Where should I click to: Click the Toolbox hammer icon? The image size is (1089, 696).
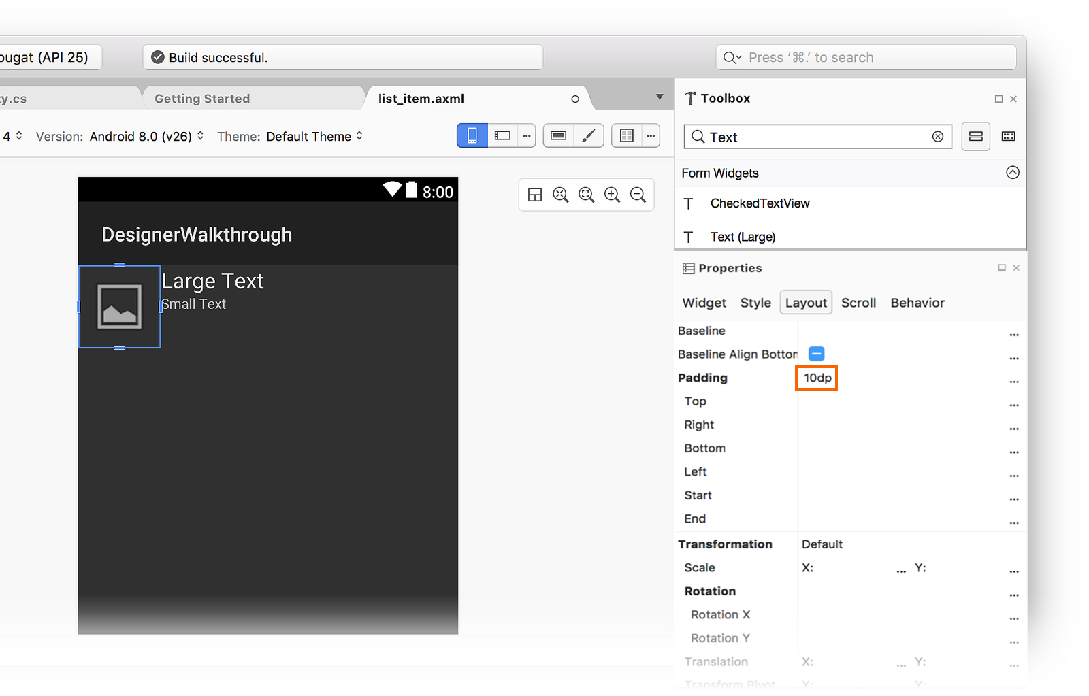pyautogui.click(x=690, y=99)
